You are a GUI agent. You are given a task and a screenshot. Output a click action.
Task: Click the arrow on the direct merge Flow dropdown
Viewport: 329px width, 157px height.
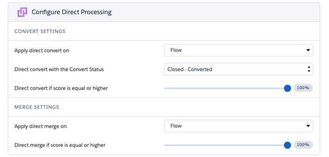pyautogui.click(x=308, y=126)
